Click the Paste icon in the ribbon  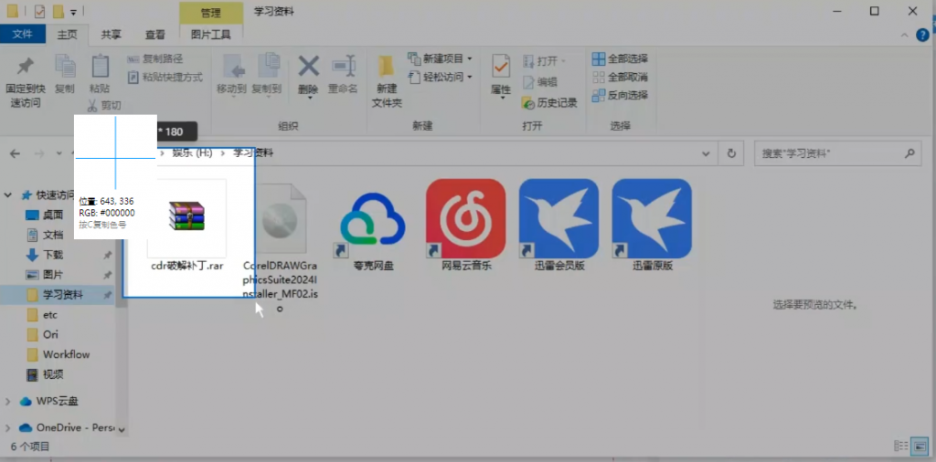100,67
